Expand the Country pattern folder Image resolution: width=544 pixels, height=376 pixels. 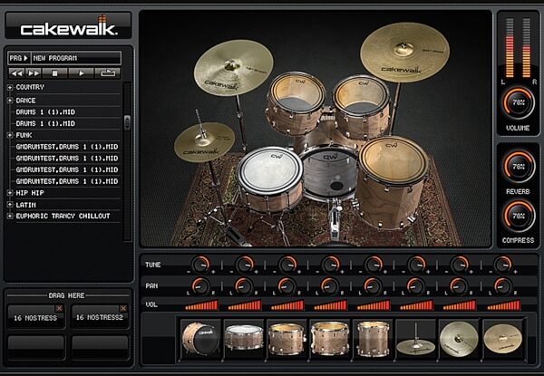10,87
